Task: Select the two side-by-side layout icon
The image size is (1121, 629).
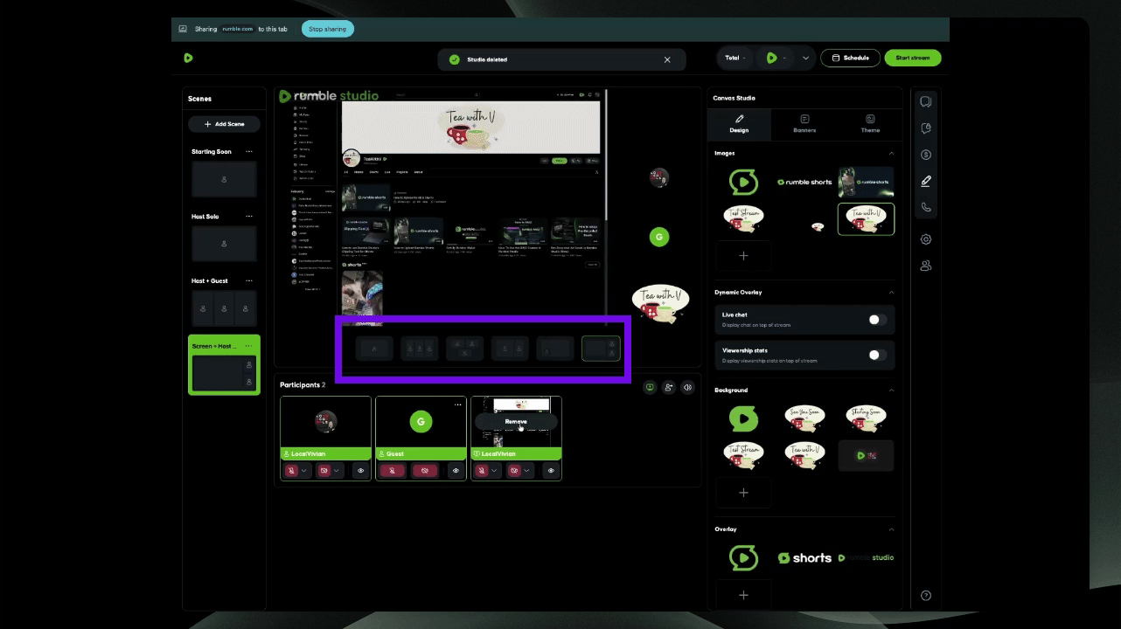Action: [510, 349]
